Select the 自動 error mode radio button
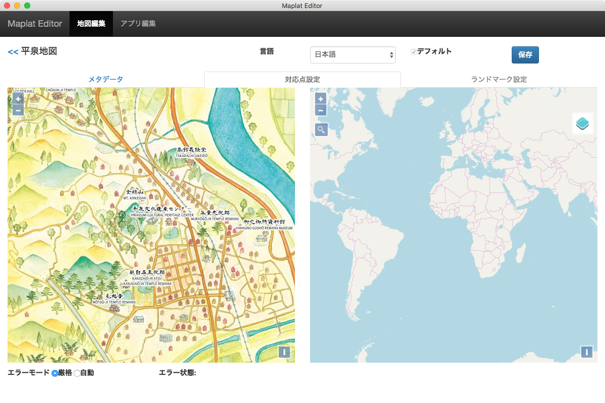The image size is (605, 403). pos(77,373)
